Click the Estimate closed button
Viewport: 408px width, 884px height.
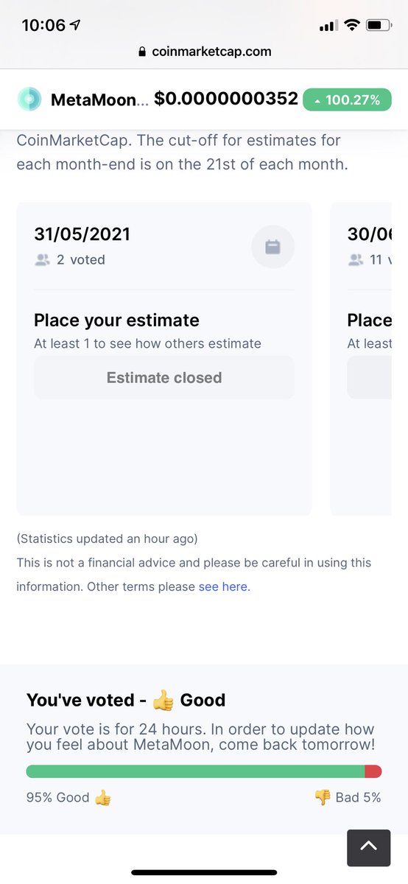pos(164,378)
